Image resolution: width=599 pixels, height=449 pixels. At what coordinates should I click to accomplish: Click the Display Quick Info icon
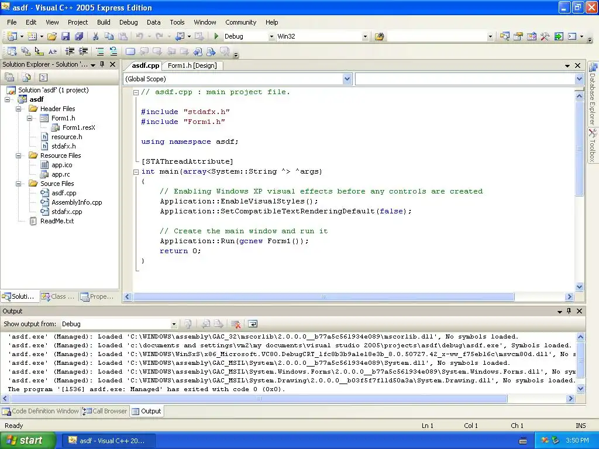point(39,51)
